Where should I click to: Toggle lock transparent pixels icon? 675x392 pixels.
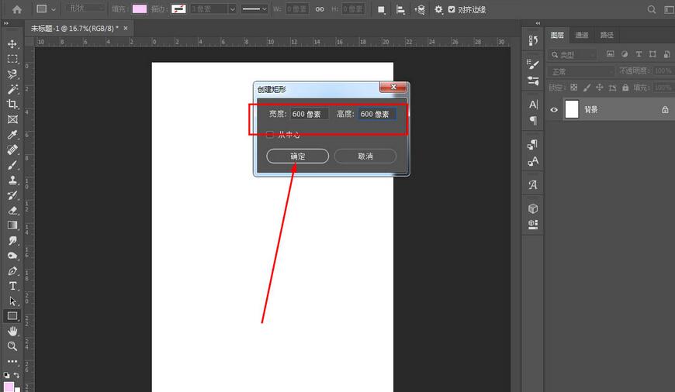pos(574,88)
